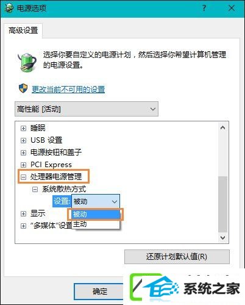
Task: Switch to the 高级设置 tab
Action: tap(23, 30)
